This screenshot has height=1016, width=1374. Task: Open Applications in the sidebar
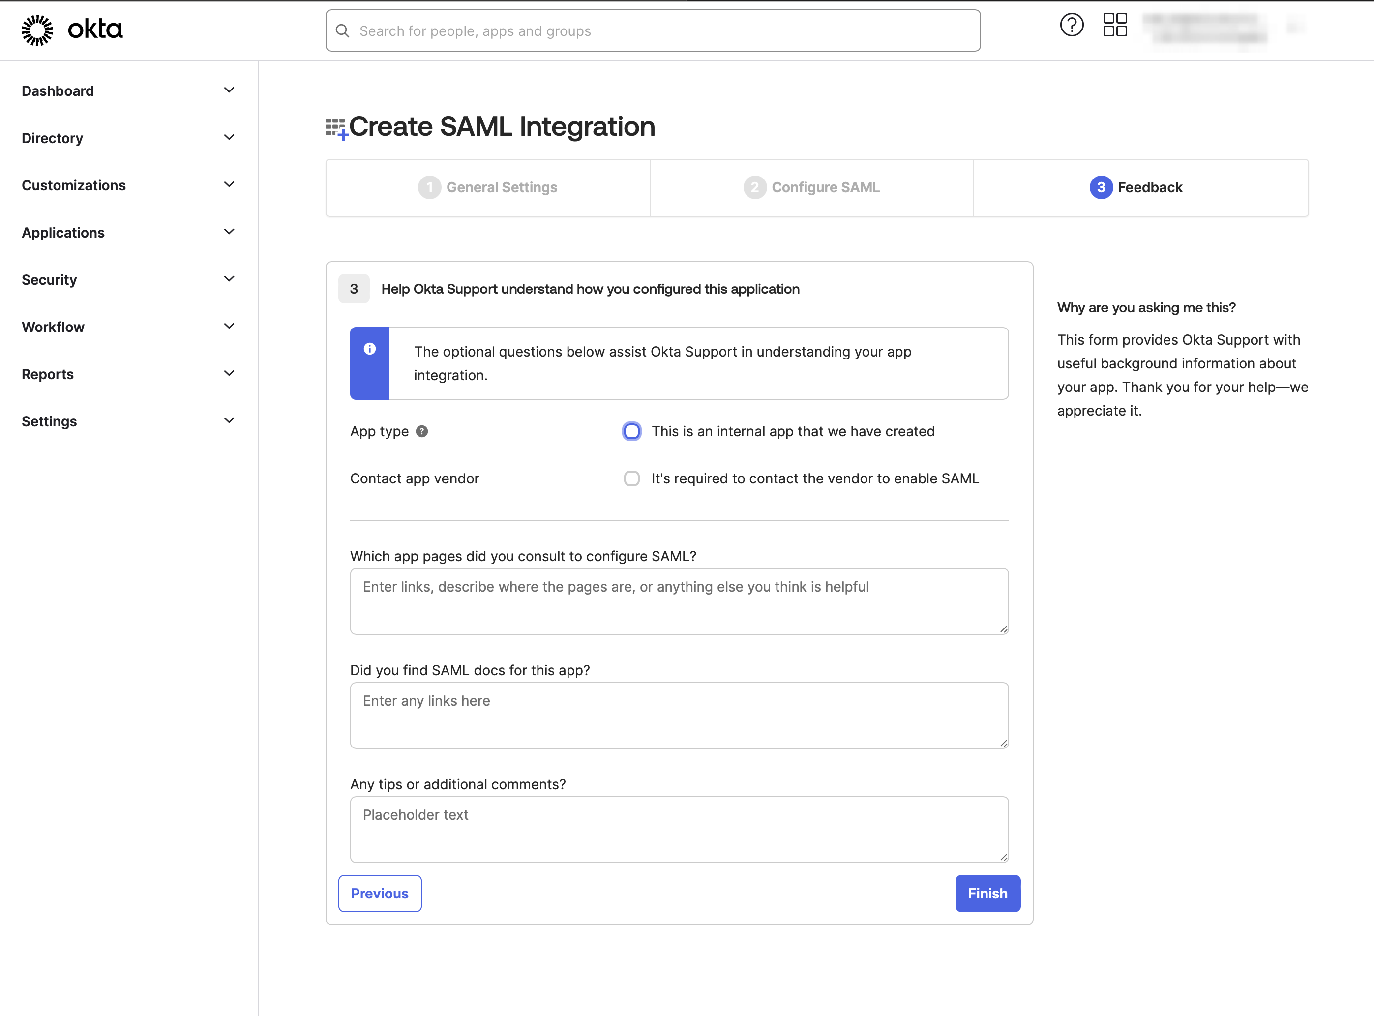(x=63, y=233)
